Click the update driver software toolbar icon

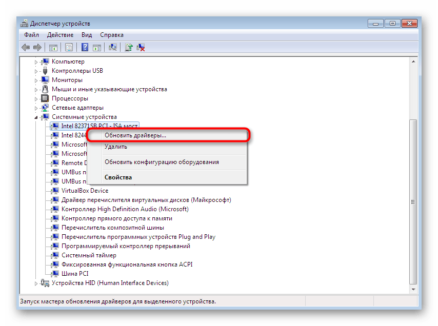pos(129,47)
